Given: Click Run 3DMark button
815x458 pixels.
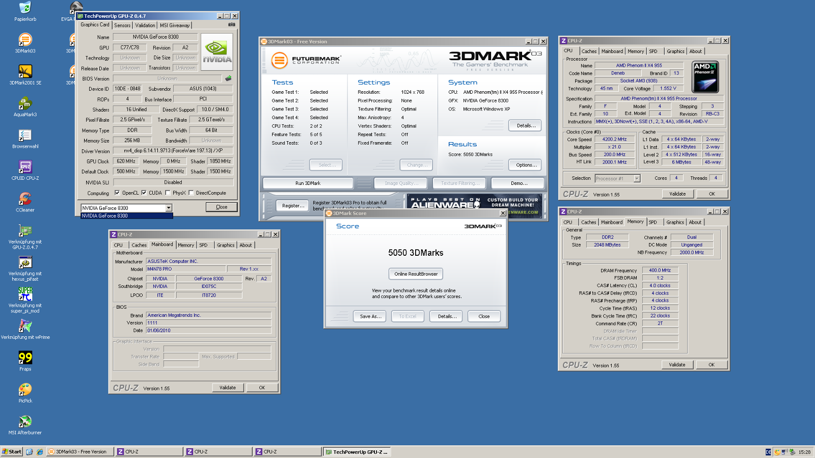Looking at the screenshot, I should (308, 183).
